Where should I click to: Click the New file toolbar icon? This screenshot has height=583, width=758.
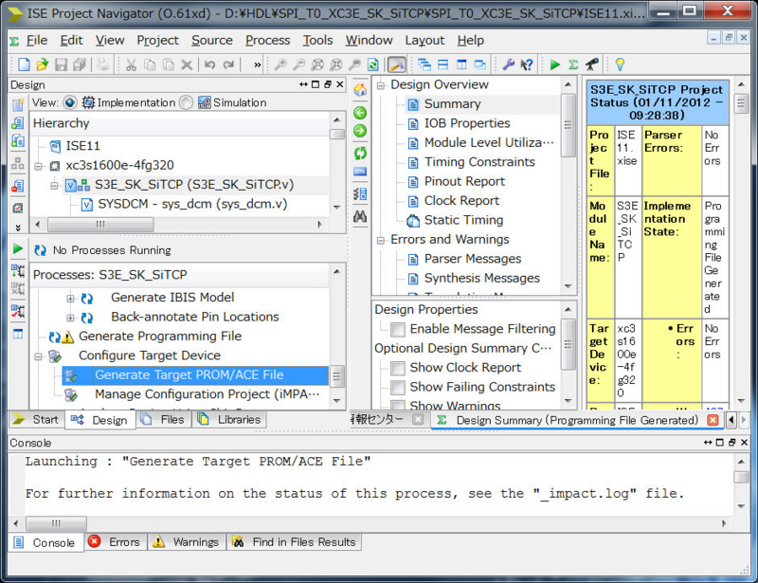click(24, 64)
